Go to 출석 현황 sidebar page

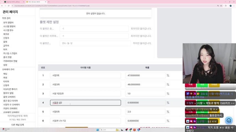coord(7,57)
